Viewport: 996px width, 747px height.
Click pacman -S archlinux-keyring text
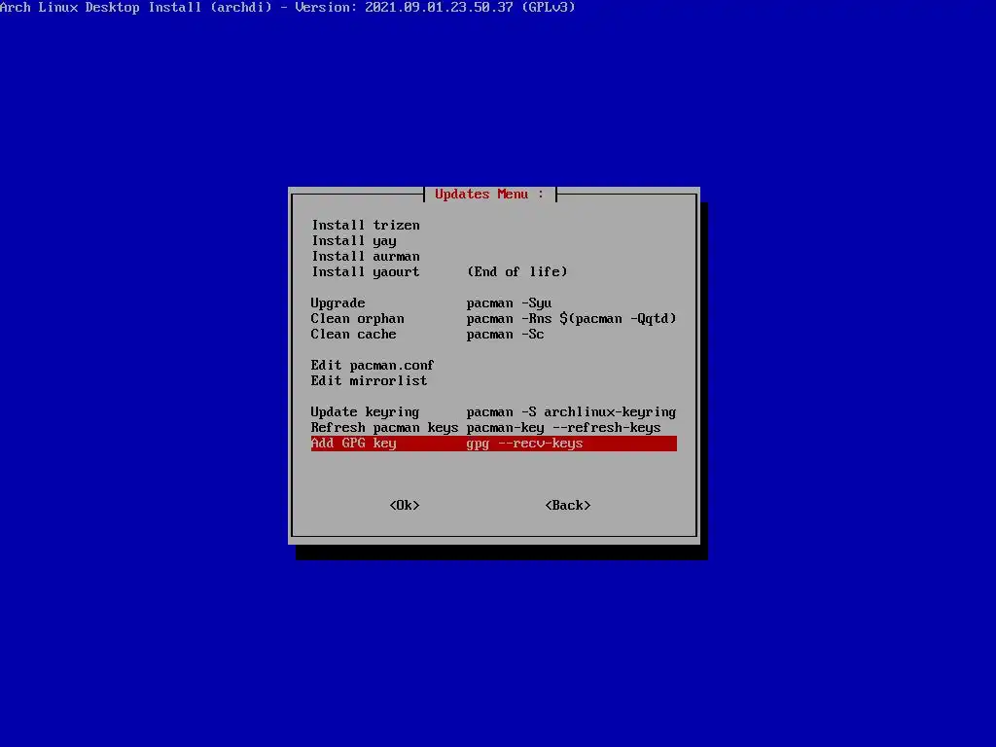571,412
